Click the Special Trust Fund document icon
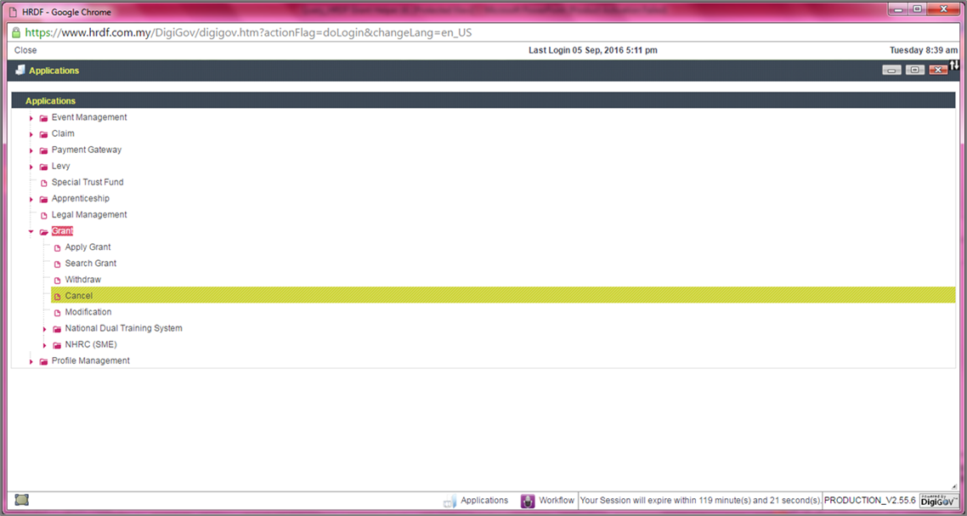 tap(44, 183)
